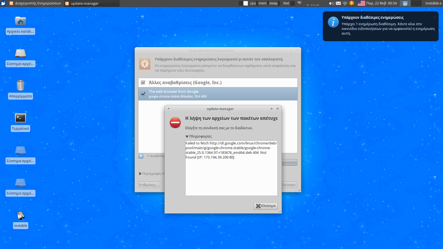Image resolution: width=443 pixels, height=249 pixels.
Task: Open Ρυθμίσεις settings in Update Manager
Action: [149, 185]
